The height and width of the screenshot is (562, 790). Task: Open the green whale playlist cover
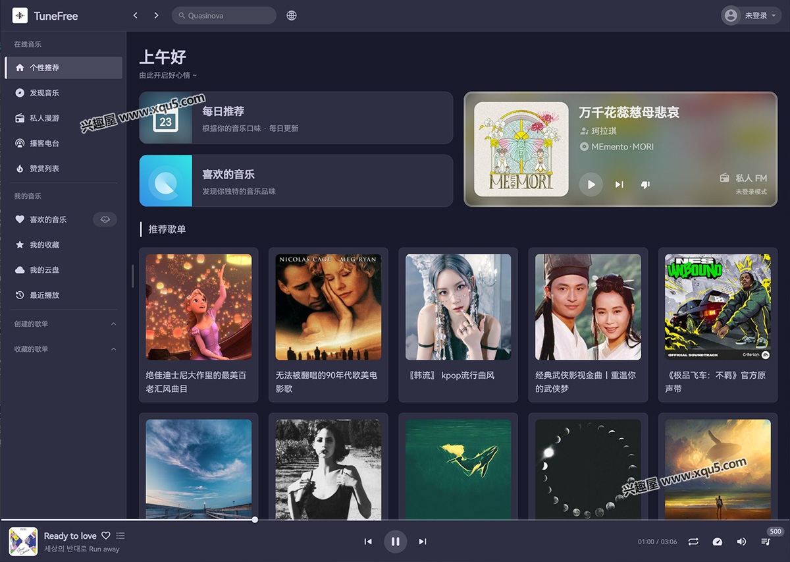458,469
